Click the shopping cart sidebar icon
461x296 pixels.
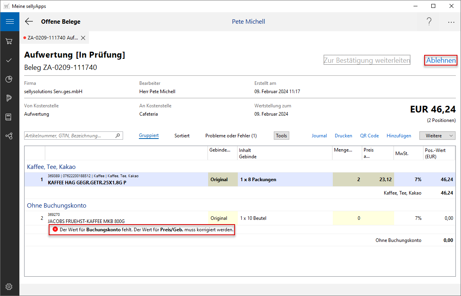[9, 41]
